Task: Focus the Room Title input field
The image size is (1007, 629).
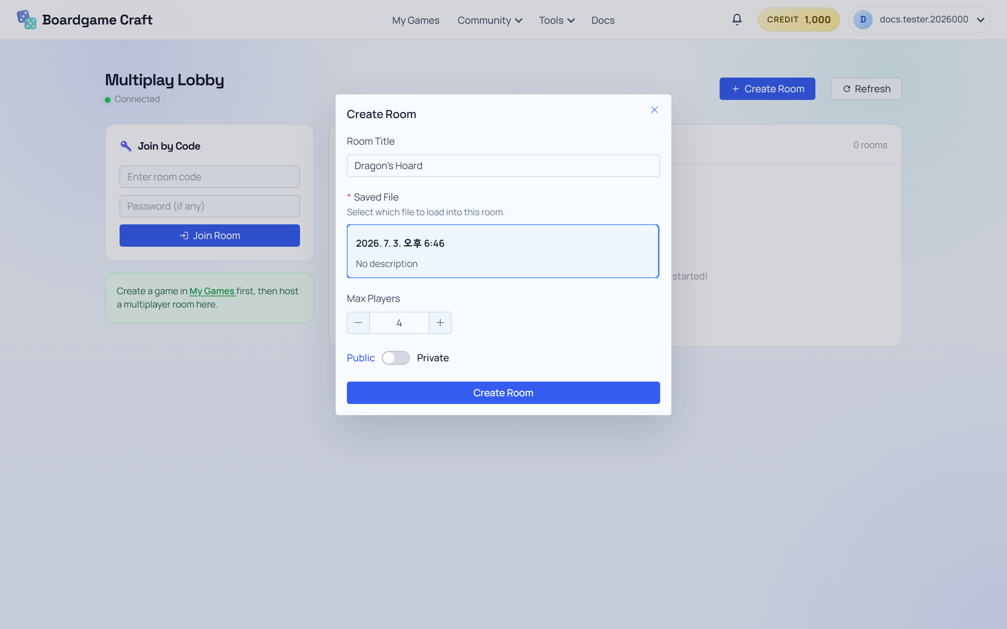Action: (503, 166)
